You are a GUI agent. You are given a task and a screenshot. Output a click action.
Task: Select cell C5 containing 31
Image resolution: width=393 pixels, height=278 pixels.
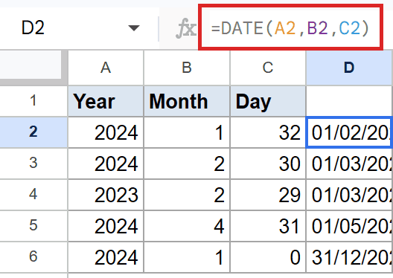point(268,226)
